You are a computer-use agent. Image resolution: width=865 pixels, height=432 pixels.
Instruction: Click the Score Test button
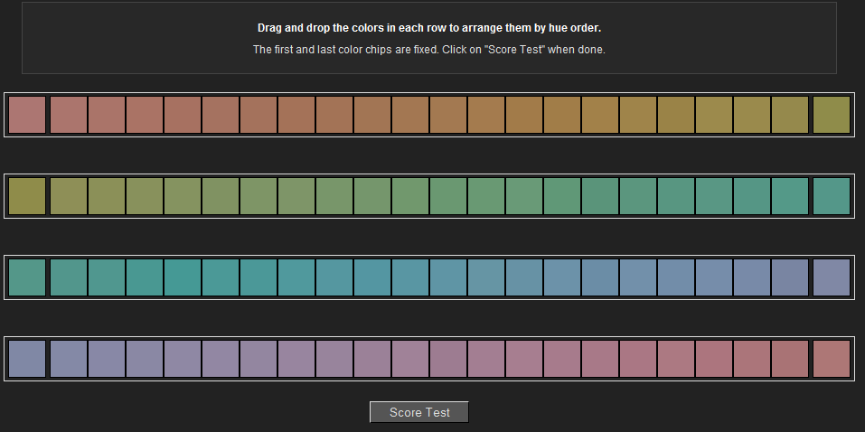[418, 412]
